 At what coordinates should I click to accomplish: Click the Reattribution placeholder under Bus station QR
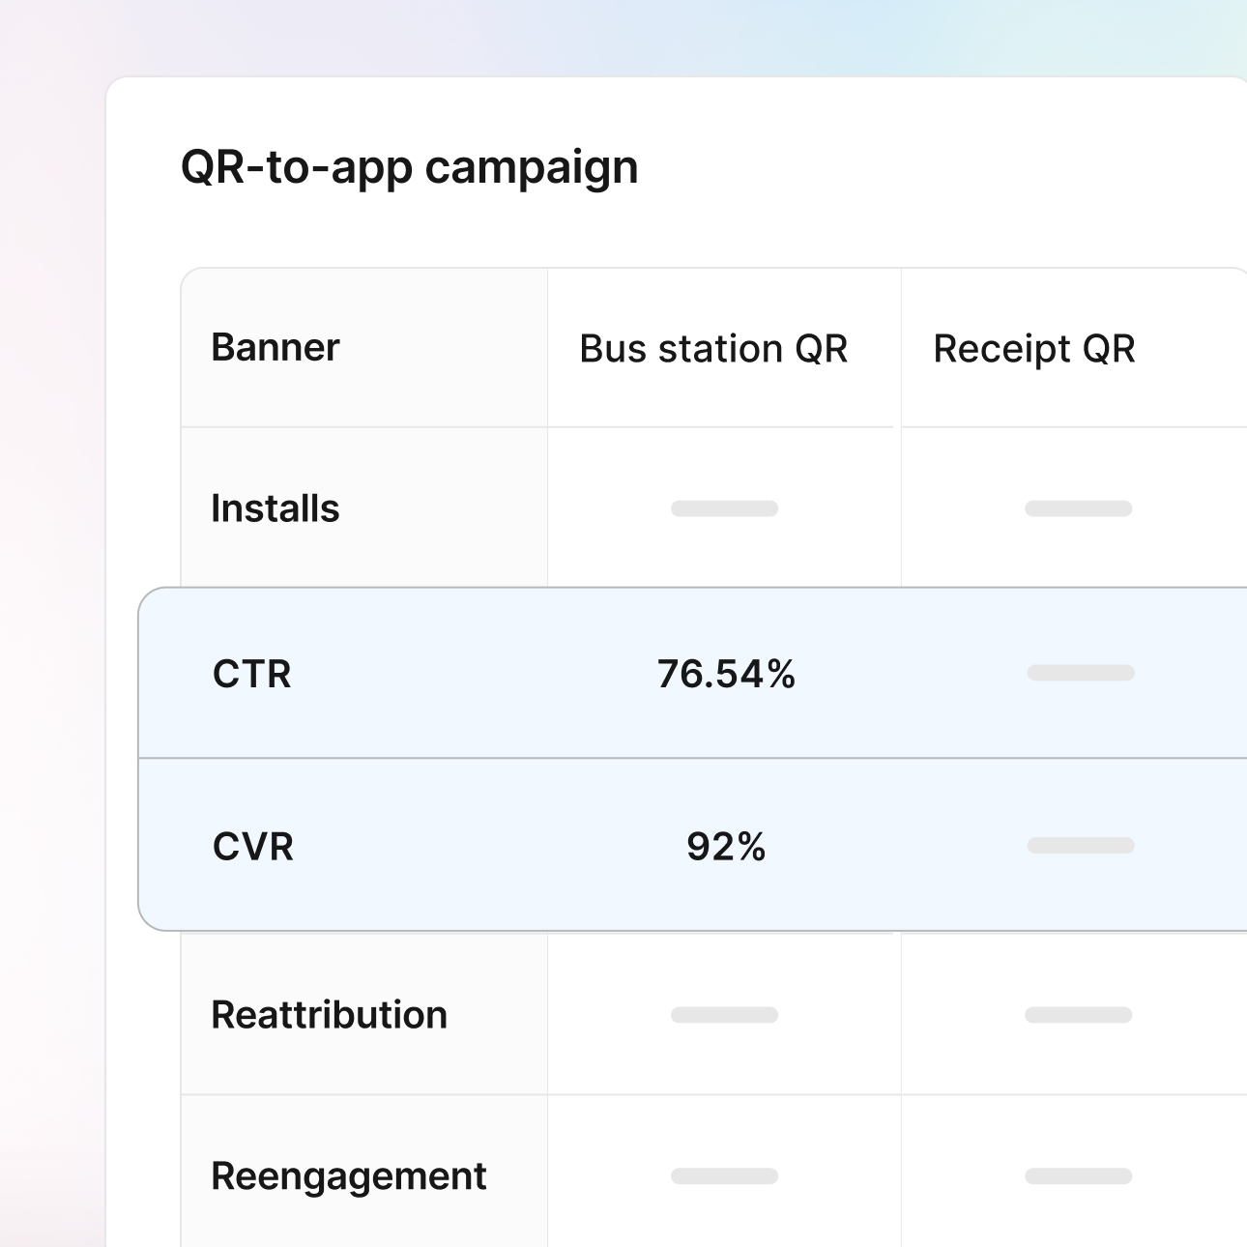725,1014
